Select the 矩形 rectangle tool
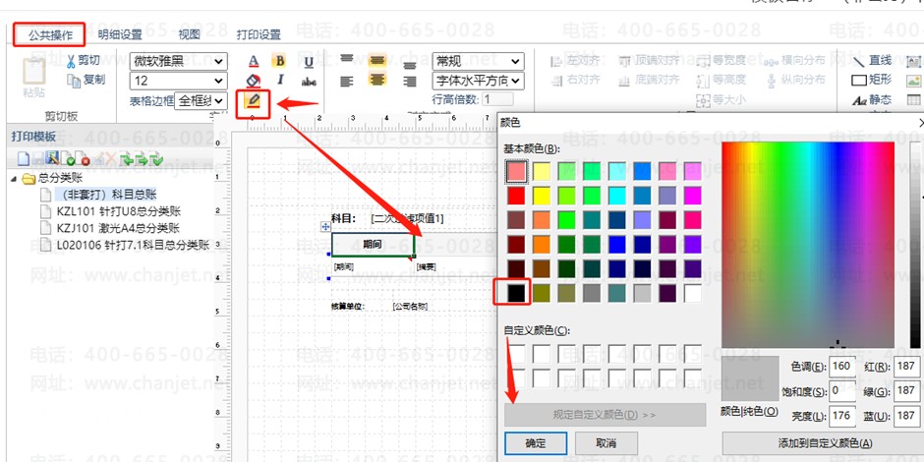924x462 pixels. (x=872, y=80)
